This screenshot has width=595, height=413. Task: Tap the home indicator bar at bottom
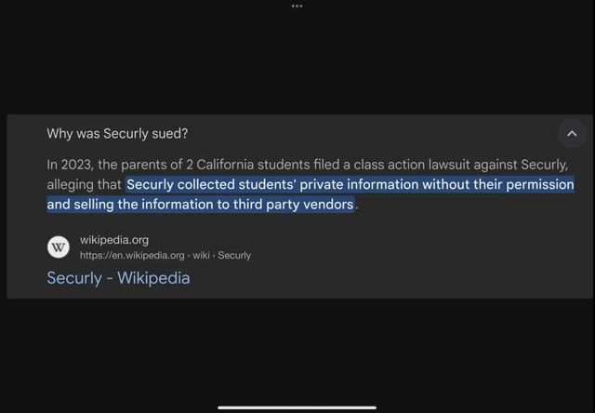(297, 406)
